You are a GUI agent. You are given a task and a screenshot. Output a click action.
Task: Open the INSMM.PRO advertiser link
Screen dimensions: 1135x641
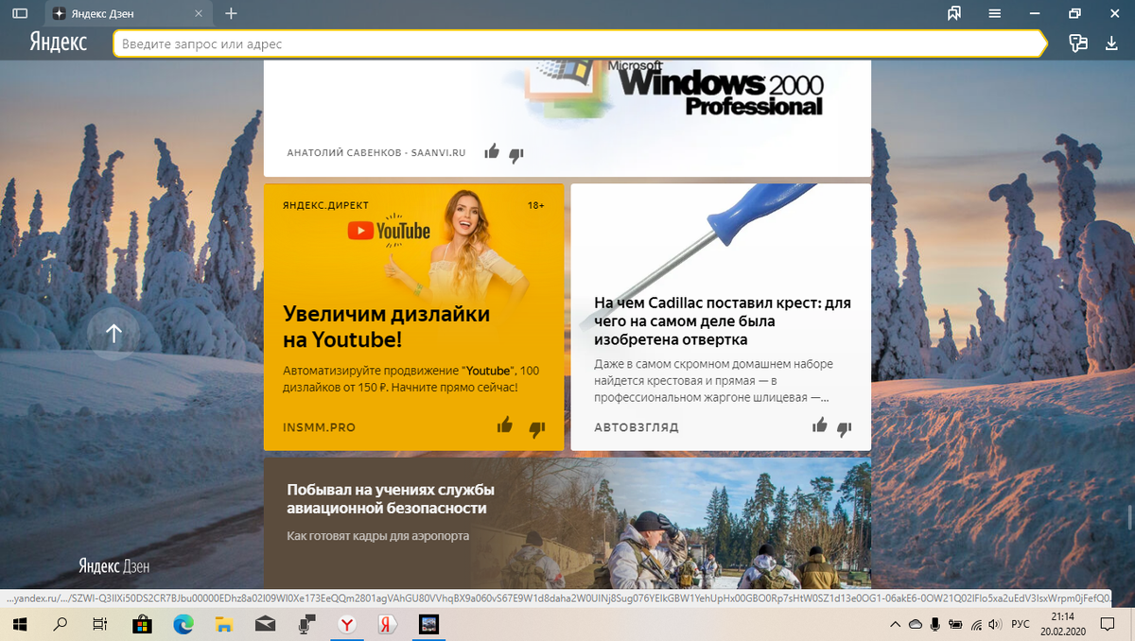tap(321, 426)
